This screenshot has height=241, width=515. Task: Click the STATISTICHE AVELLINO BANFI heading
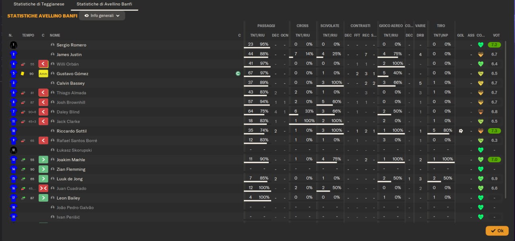[42, 16]
